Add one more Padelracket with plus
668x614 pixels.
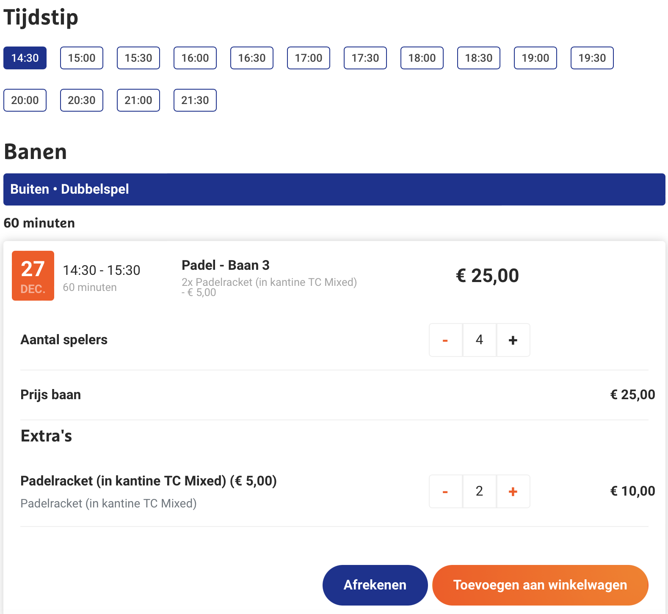(513, 491)
